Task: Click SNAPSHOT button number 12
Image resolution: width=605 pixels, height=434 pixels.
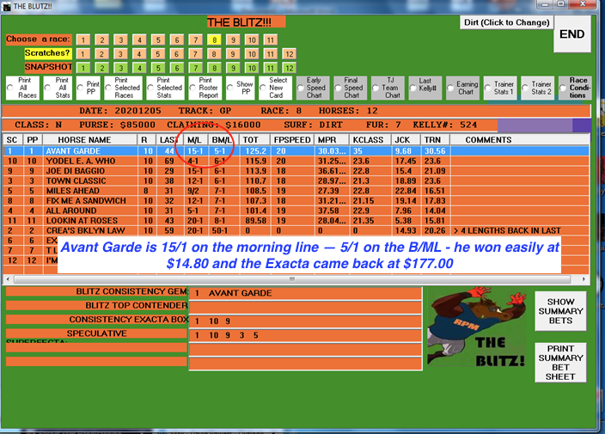Action: pos(290,68)
